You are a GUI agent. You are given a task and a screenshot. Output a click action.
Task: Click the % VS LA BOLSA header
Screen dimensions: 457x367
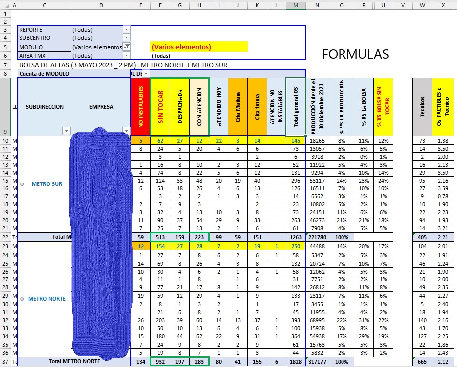coord(364,107)
